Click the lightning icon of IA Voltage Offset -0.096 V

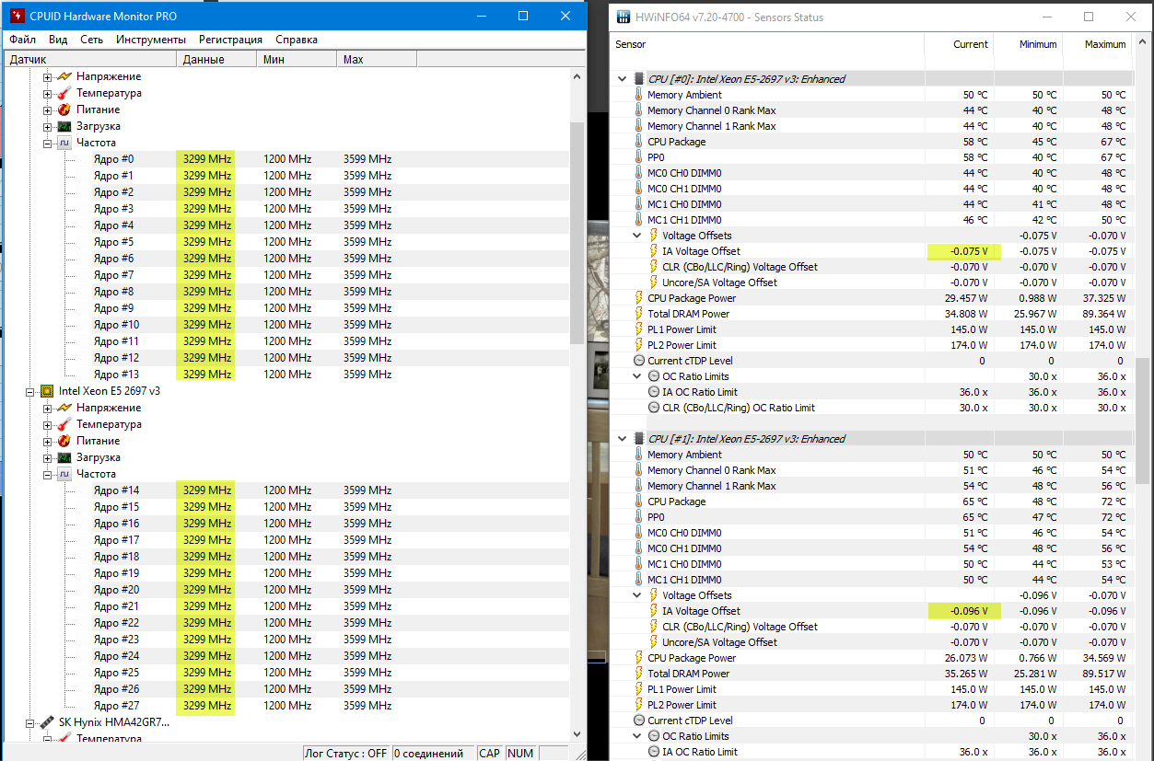(x=654, y=611)
